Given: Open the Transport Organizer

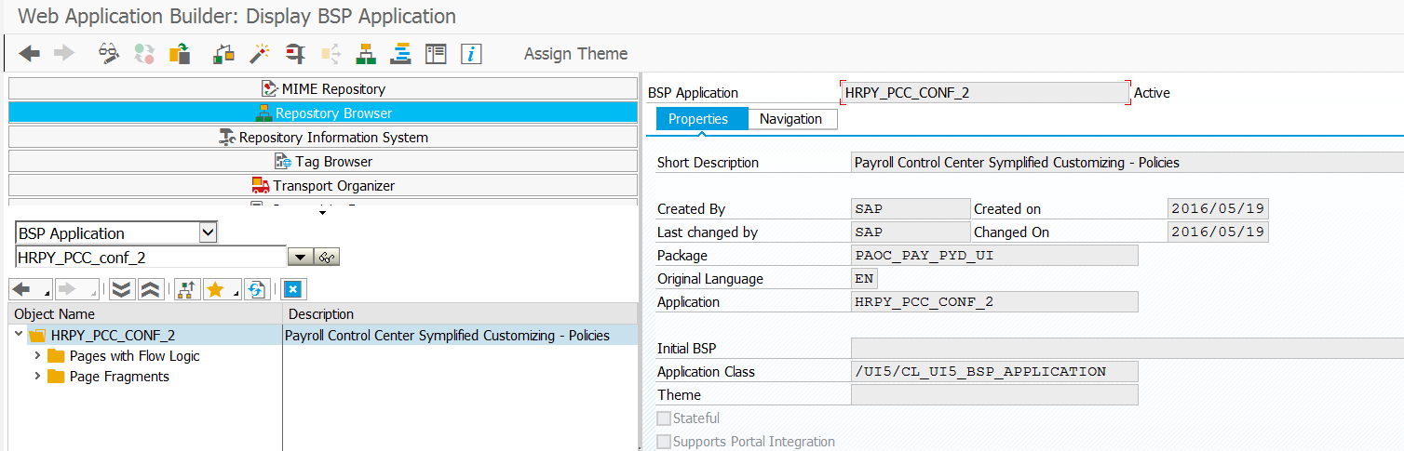Looking at the screenshot, I should pos(323,186).
